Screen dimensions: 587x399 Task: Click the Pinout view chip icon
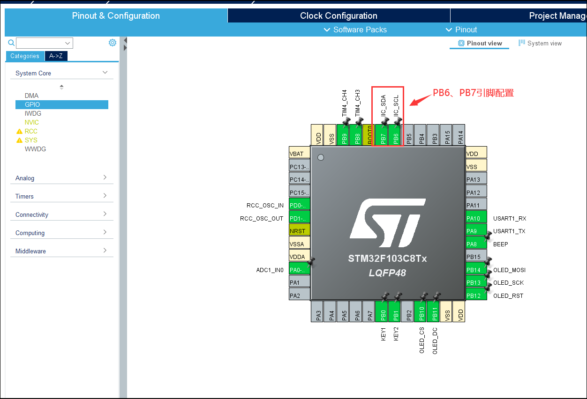[x=460, y=43]
